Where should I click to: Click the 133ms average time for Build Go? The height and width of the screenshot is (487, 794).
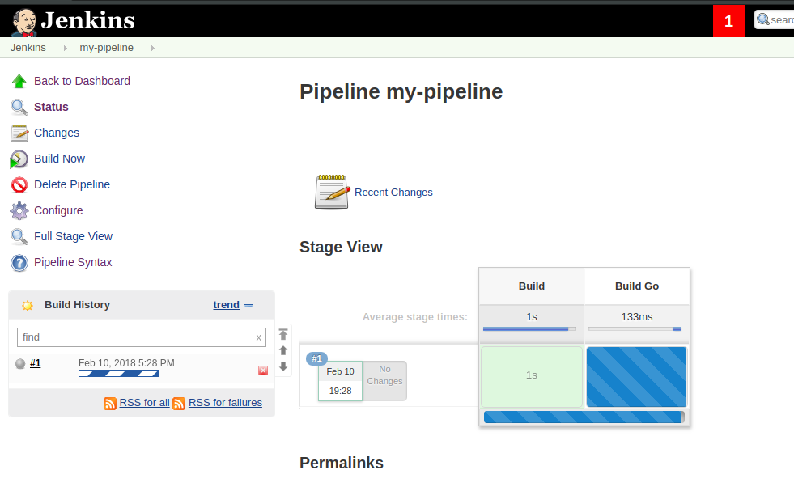[637, 317]
